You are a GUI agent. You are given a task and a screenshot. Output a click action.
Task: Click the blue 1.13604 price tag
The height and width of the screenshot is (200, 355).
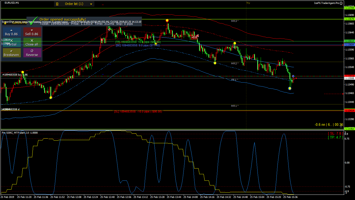(349, 45)
